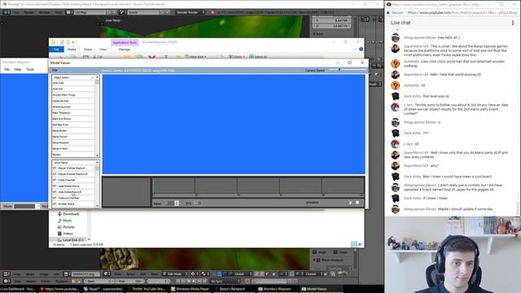The height and width of the screenshot is (293, 521).
Task: Select 'Ancient Relic Thingy' object row
Action: click(x=73, y=95)
